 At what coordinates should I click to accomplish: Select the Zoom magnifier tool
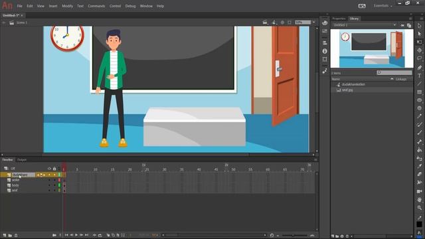(x=419, y=208)
